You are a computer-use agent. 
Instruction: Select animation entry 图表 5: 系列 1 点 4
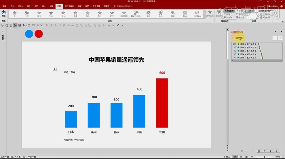click(x=257, y=54)
